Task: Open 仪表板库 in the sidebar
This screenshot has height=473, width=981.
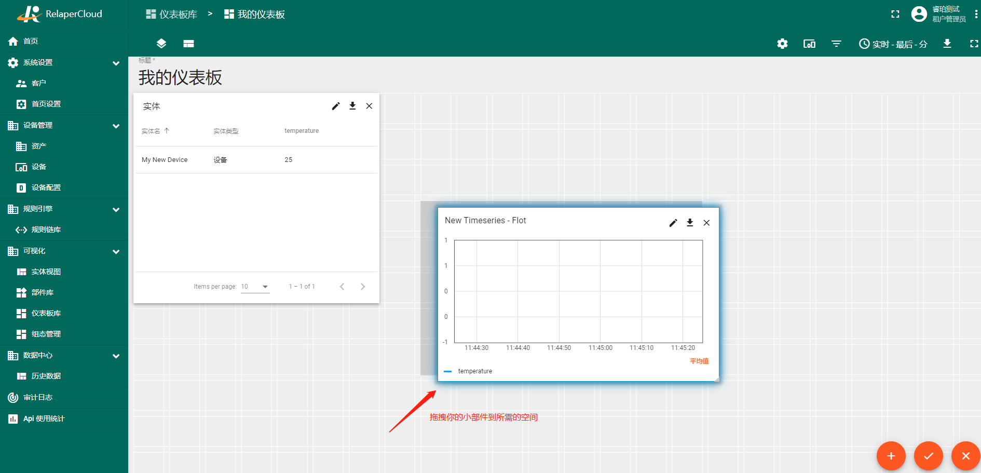Action: (64, 313)
